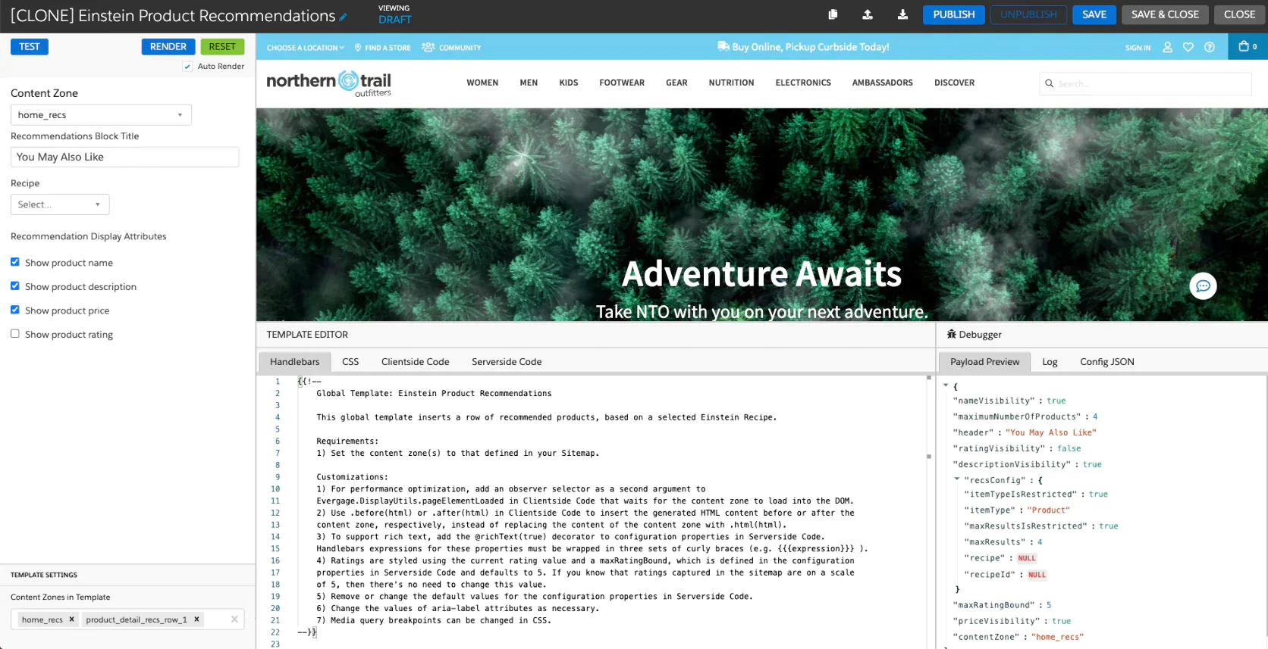Click the heart wishlist icon
The image size is (1268, 649).
[1188, 47]
